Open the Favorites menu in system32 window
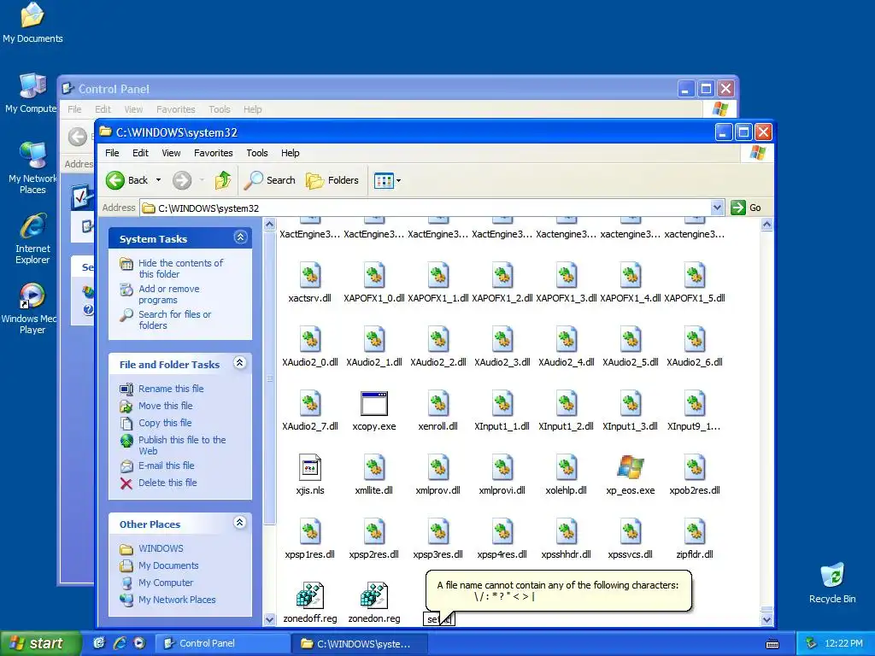Viewport: 875px width, 656px height. coord(213,153)
